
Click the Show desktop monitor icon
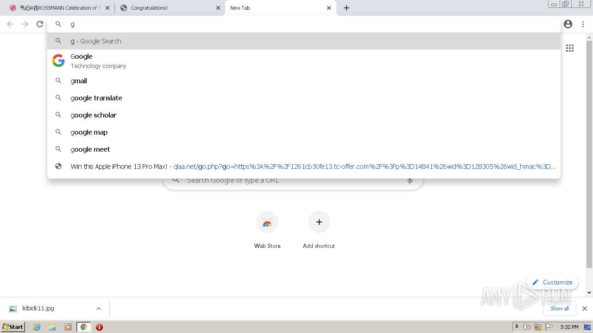(588, 327)
